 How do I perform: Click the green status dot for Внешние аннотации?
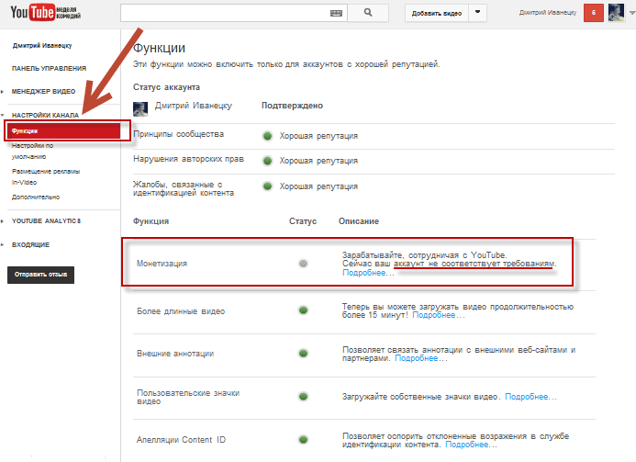[303, 354]
